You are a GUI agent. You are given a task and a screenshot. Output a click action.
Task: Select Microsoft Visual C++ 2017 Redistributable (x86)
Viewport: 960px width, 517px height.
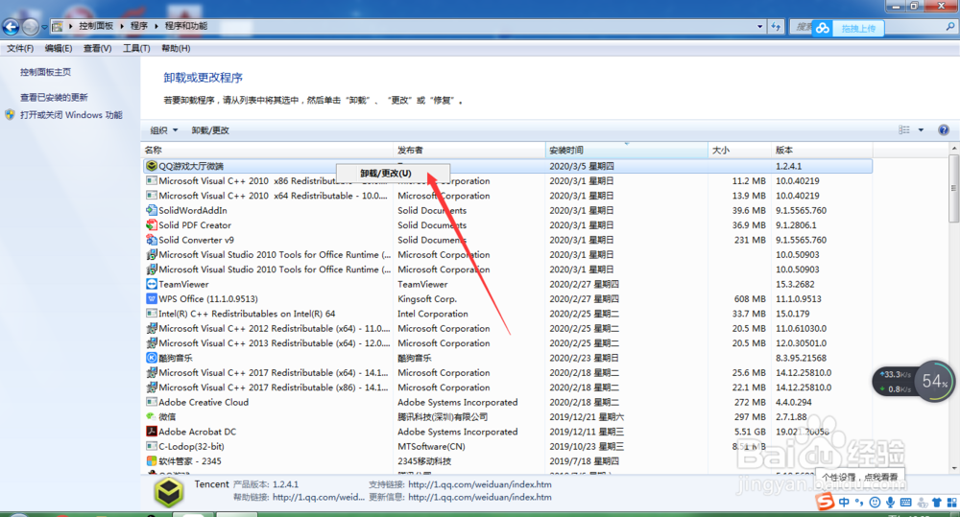click(x=273, y=388)
